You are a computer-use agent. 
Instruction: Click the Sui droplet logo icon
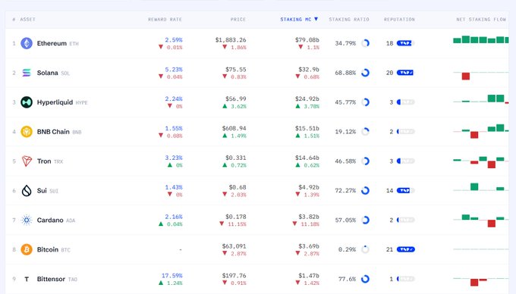(27, 190)
